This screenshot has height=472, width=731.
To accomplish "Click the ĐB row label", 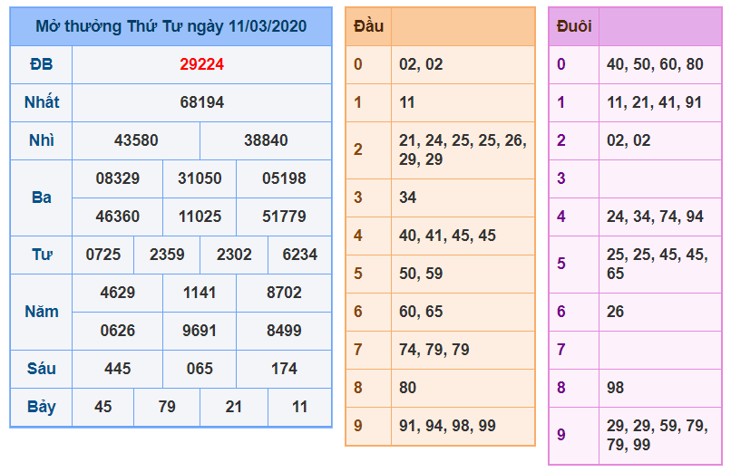I will [41, 64].
